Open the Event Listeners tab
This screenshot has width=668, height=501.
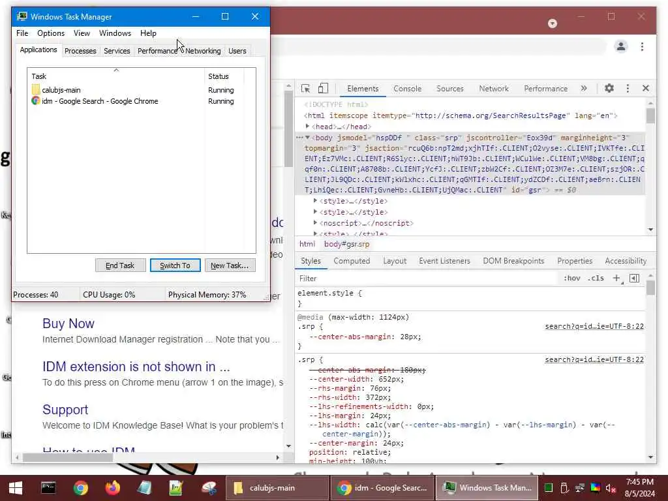(x=444, y=261)
